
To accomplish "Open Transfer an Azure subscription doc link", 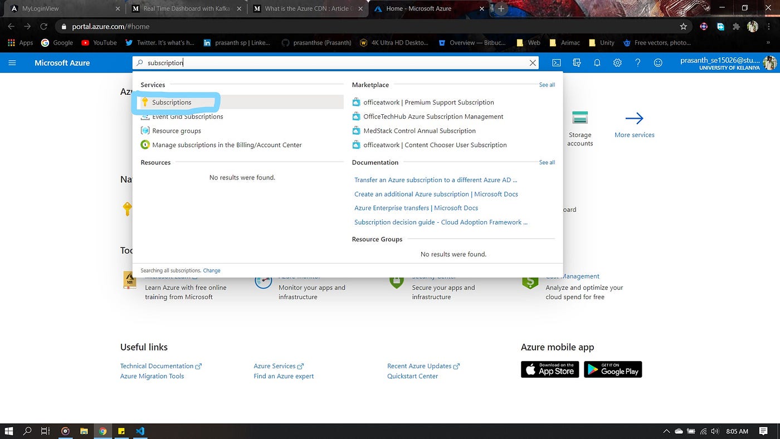I will coord(436,180).
